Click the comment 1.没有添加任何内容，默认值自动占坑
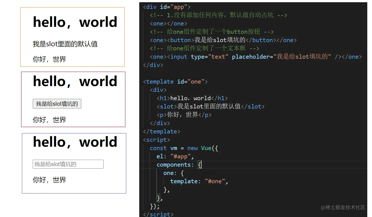Screen dimensions: 372x217 pyautogui.click(x=219, y=15)
